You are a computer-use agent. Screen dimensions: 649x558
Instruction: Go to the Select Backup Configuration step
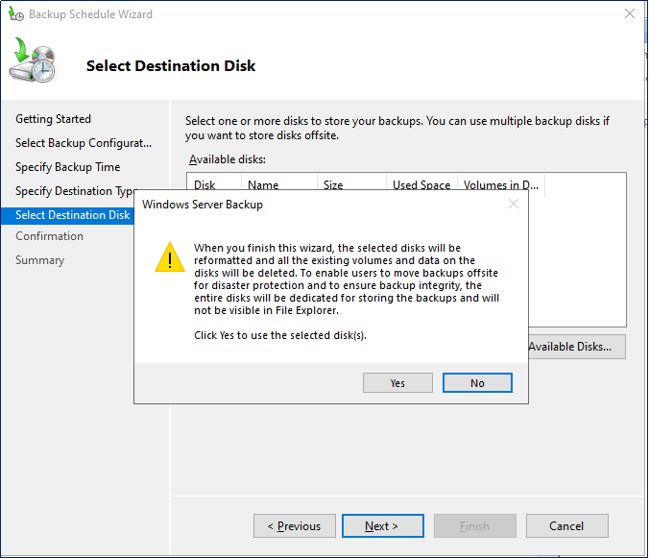click(84, 143)
